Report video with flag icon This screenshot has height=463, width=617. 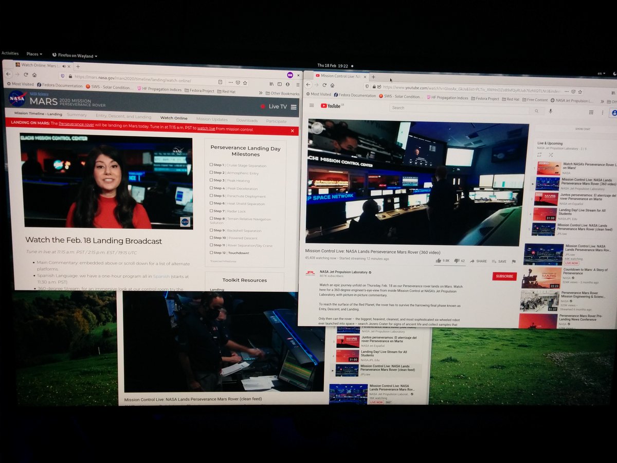514,261
